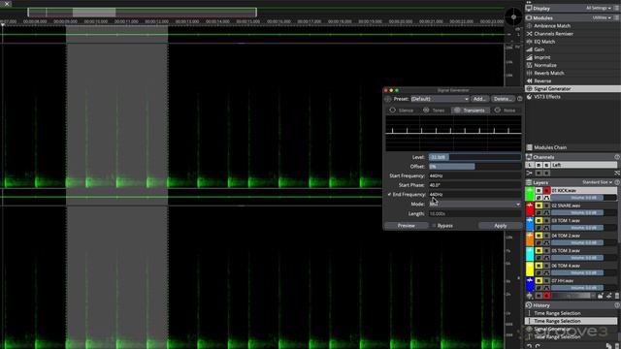Open the VST3 Effects module
Image resolution: width=621 pixels, height=349 pixels.
click(x=547, y=97)
